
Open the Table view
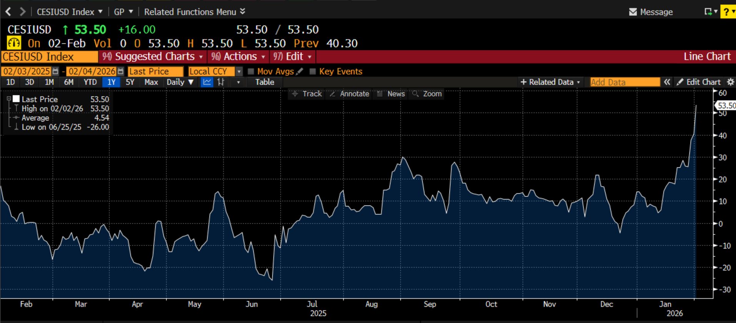(265, 82)
